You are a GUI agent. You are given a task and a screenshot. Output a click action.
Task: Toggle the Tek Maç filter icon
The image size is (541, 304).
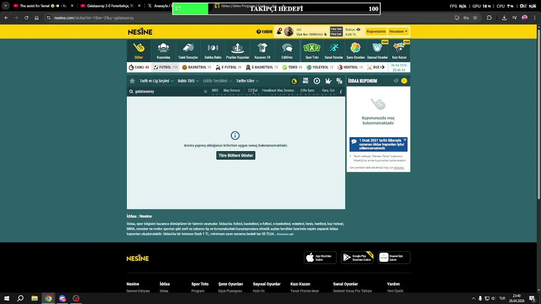click(x=306, y=81)
